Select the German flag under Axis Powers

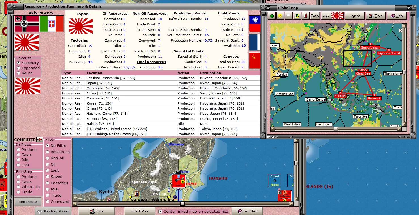(27, 24)
